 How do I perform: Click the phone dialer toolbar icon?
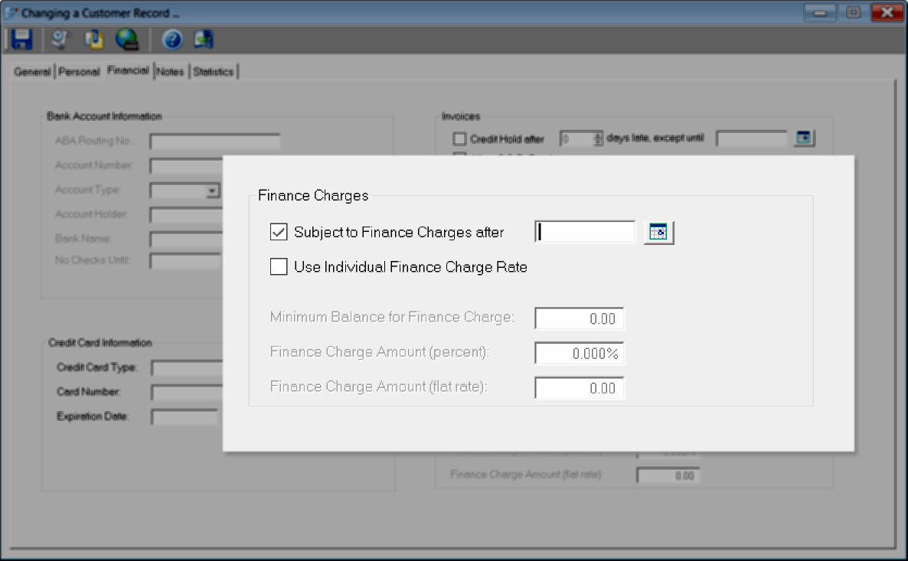click(60, 39)
